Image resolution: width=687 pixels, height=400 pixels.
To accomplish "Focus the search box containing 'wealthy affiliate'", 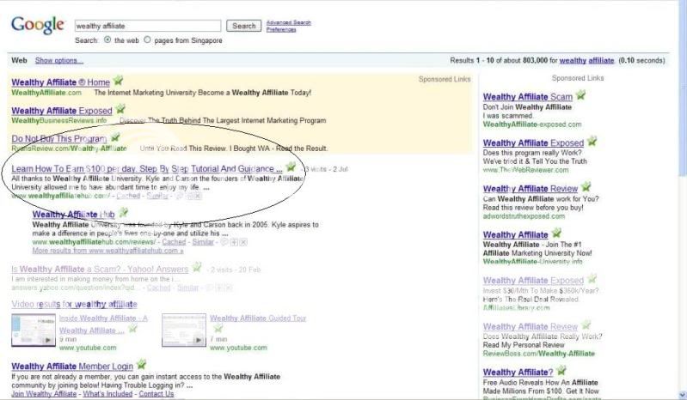I will (x=148, y=26).
